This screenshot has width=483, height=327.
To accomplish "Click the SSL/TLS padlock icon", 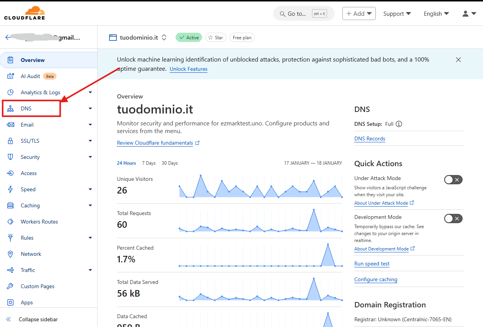I will tap(10, 141).
